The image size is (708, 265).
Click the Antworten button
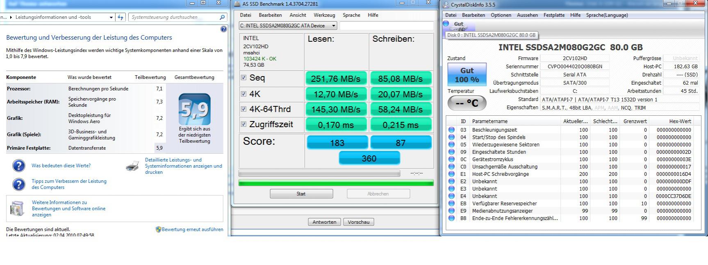[x=324, y=222]
